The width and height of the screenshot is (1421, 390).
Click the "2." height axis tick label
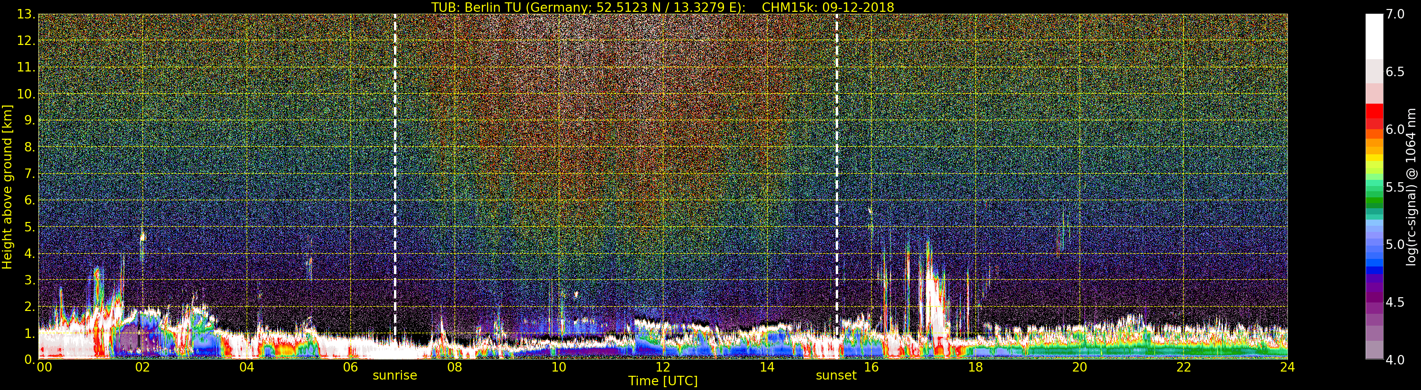tap(30, 307)
